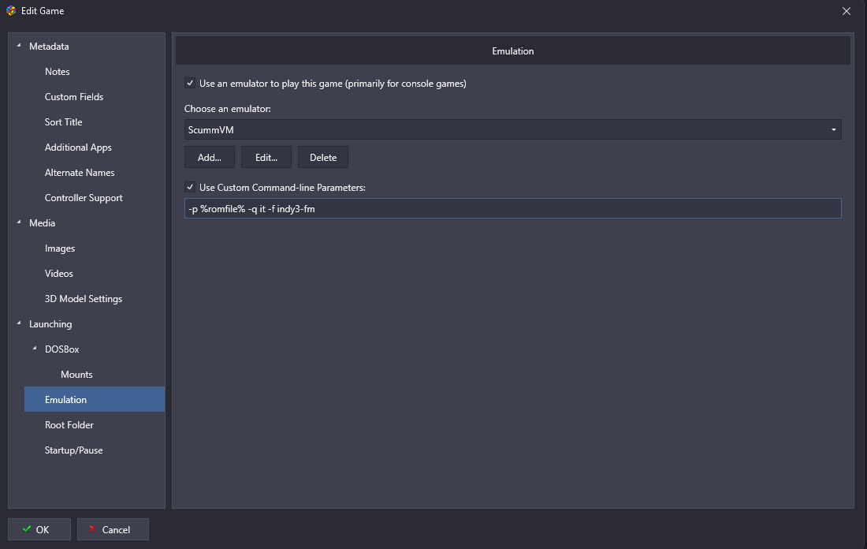The image size is (867, 549).
Task: Open 3D Model Settings
Action: point(84,299)
